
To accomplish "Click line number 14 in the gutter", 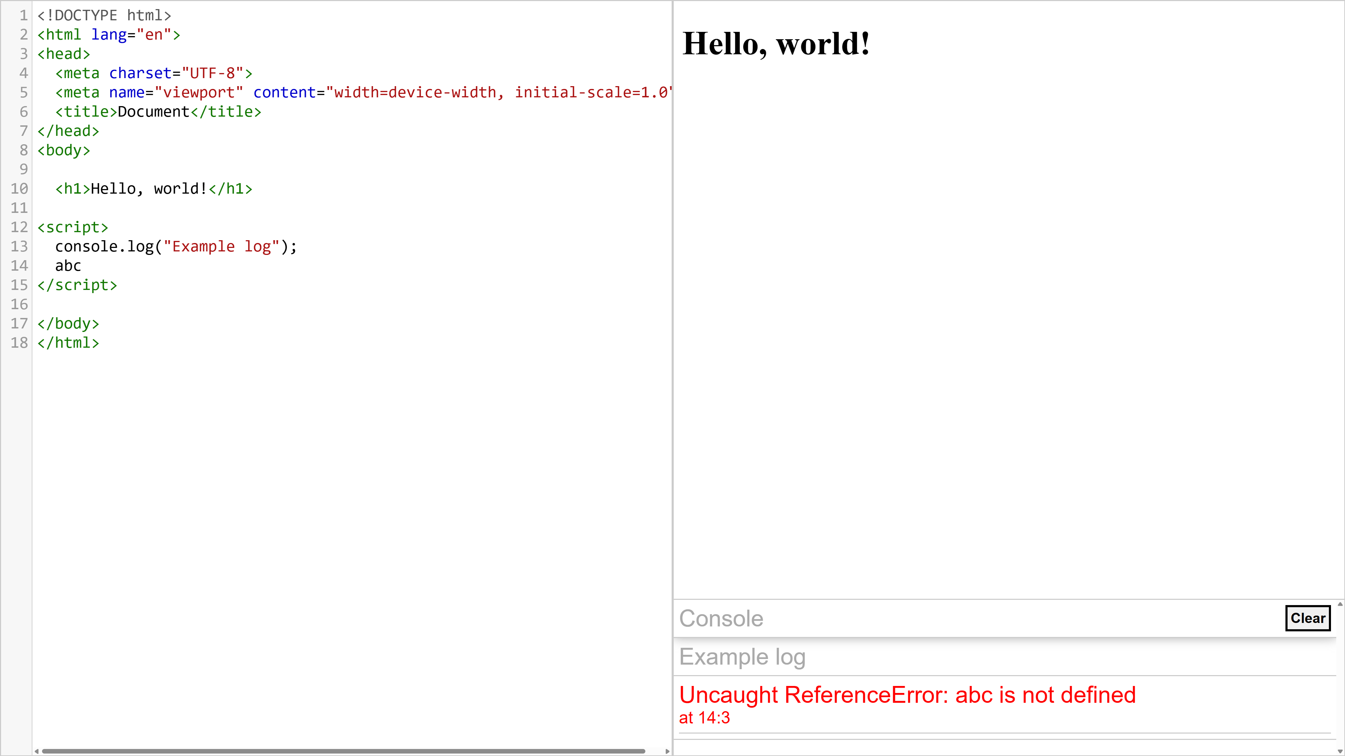I will coord(19,265).
